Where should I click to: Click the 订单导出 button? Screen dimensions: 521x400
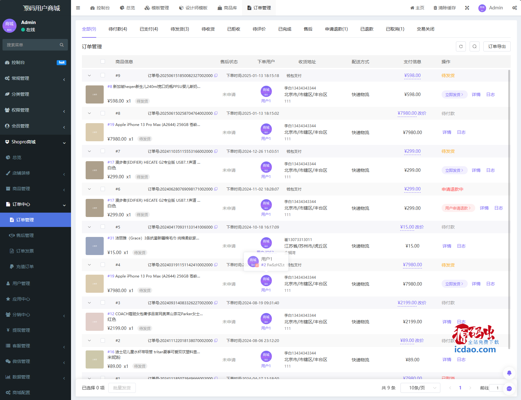pos(497,46)
